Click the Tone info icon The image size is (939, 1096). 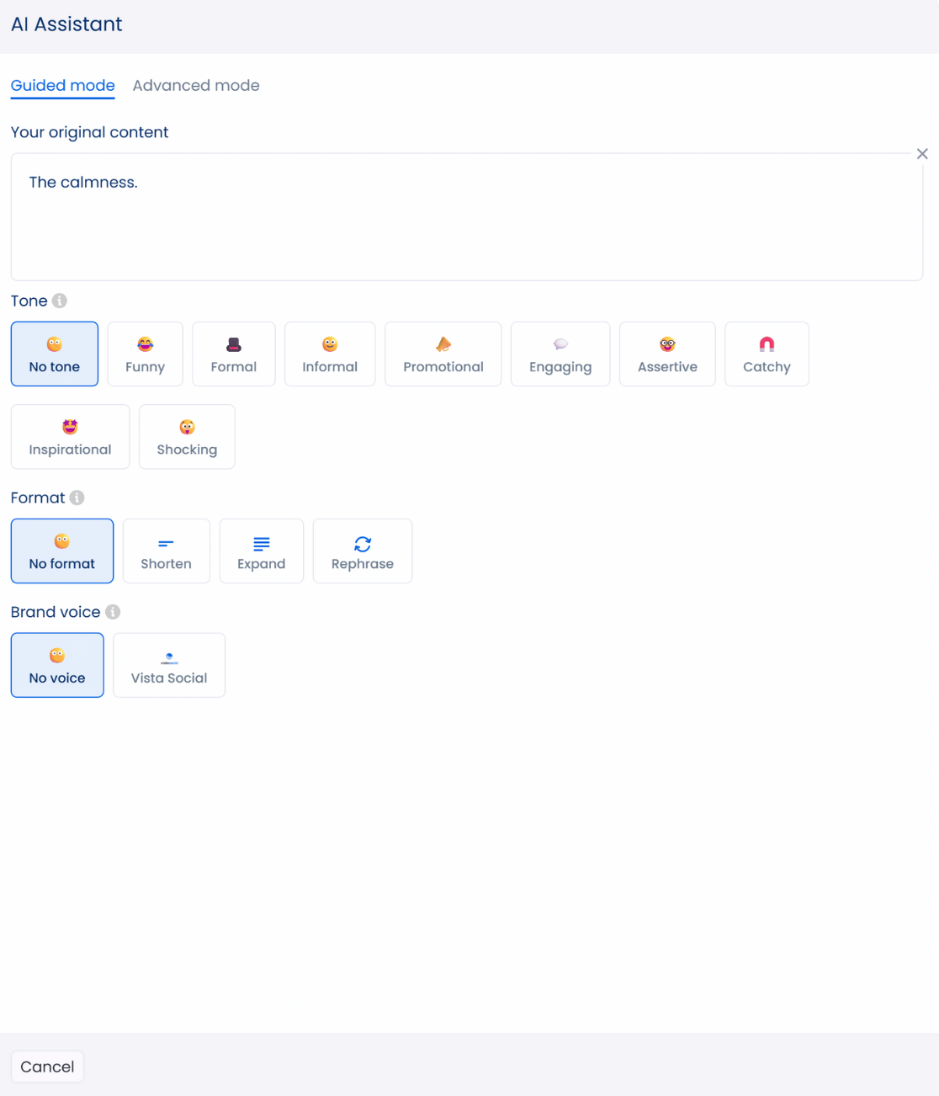tap(60, 301)
